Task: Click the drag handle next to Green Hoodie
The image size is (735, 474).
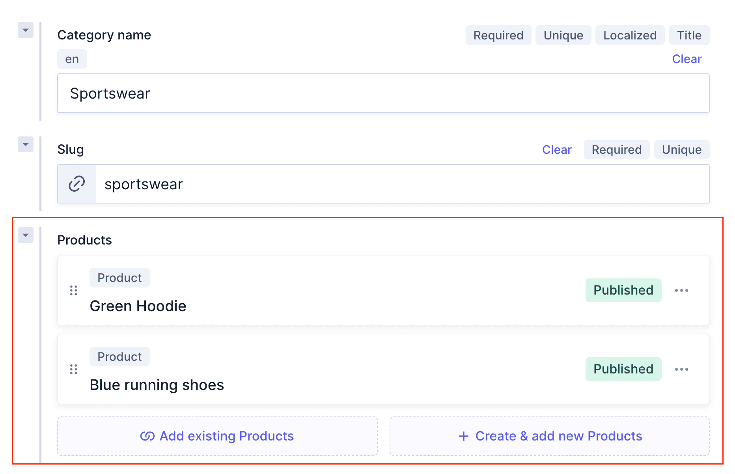Action: point(73,291)
